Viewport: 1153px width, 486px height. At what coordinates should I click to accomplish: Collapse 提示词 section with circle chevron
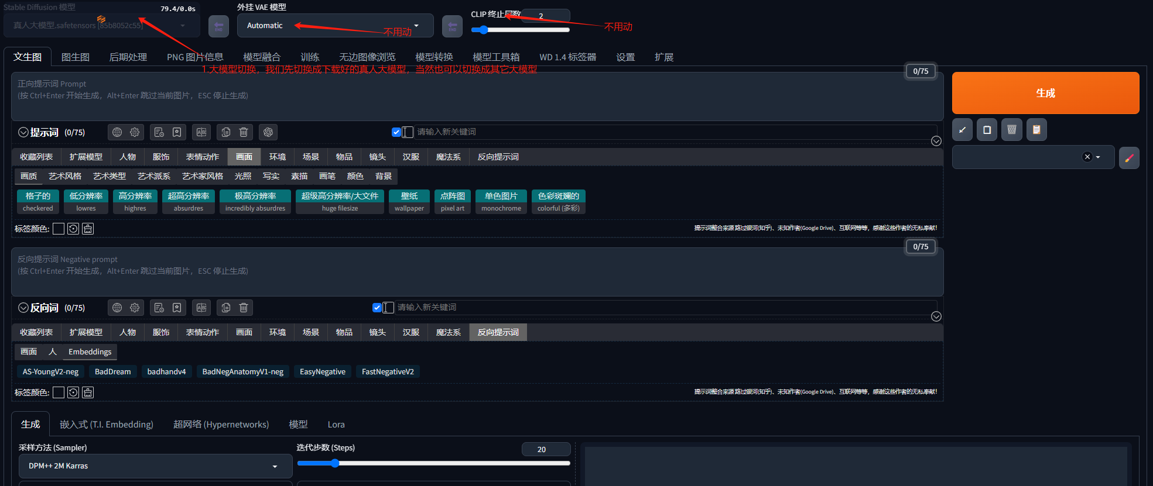(x=23, y=132)
